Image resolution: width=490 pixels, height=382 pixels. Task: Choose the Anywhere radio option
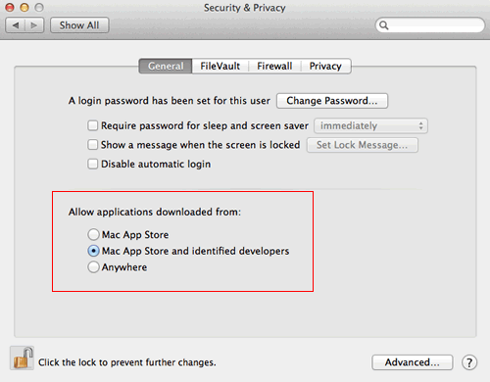point(93,267)
